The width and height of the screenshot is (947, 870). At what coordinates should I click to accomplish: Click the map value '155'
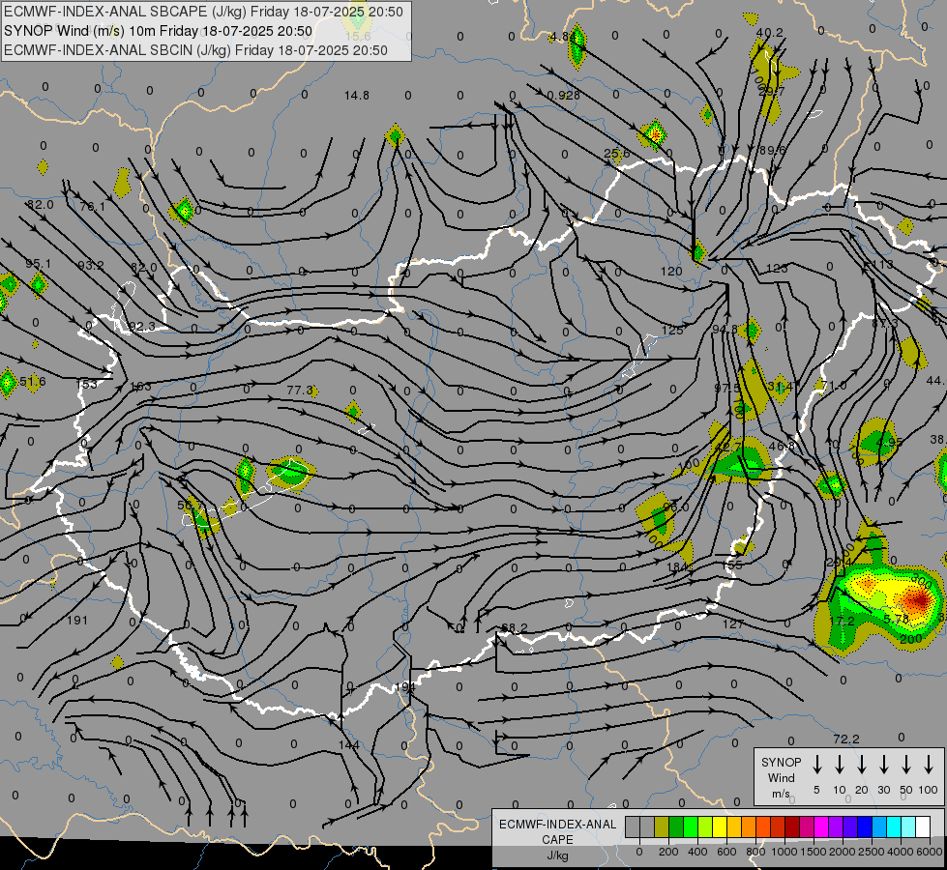pos(732,565)
